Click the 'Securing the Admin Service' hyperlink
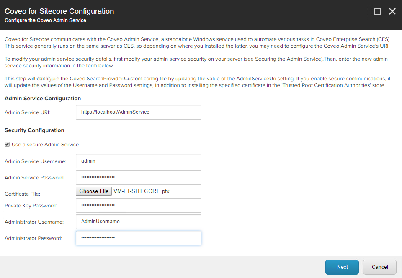402x278 pixels. 288,59
